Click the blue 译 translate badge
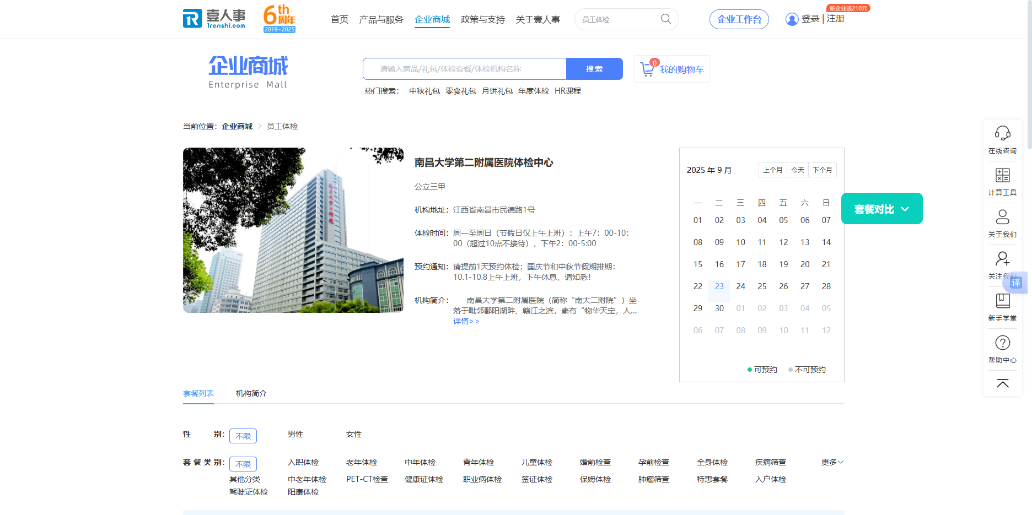This screenshot has width=1032, height=515. coord(1016,283)
